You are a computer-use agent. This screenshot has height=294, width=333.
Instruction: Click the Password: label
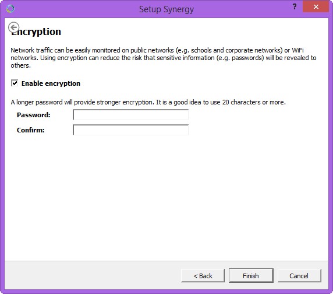[x=34, y=115]
